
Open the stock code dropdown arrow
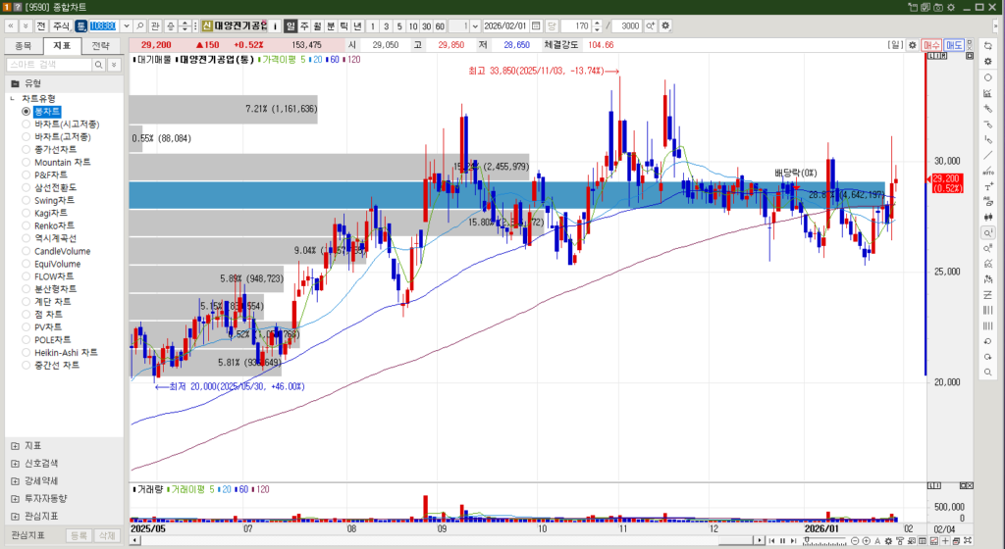click(x=126, y=25)
